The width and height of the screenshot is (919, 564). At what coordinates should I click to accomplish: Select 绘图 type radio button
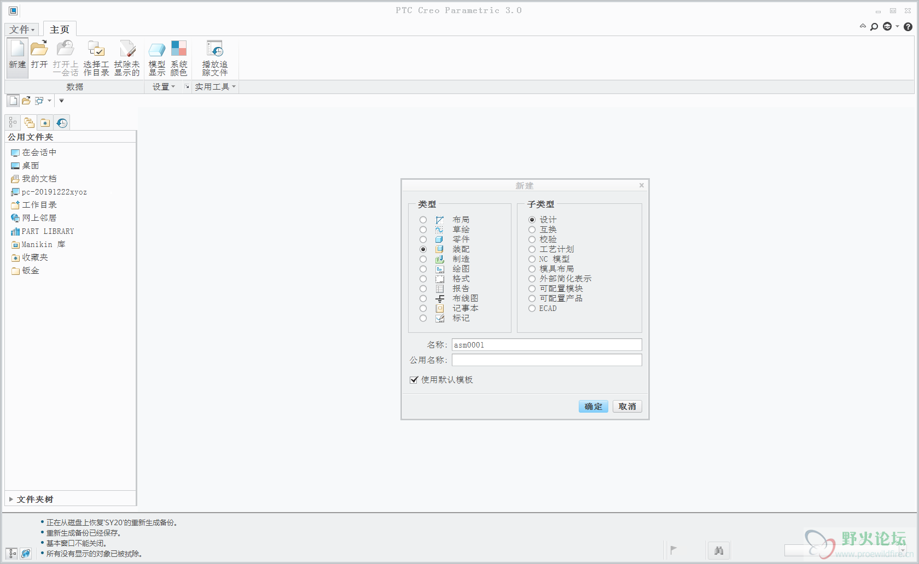click(x=423, y=269)
